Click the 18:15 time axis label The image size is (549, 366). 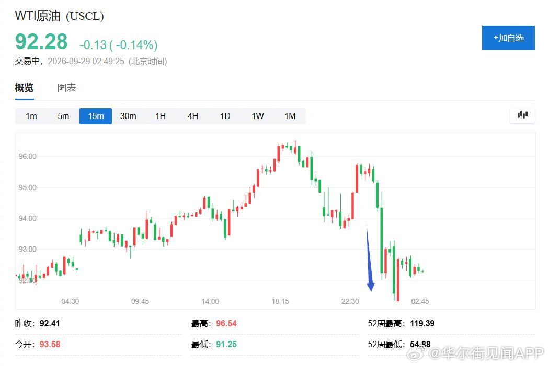coord(280,301)
